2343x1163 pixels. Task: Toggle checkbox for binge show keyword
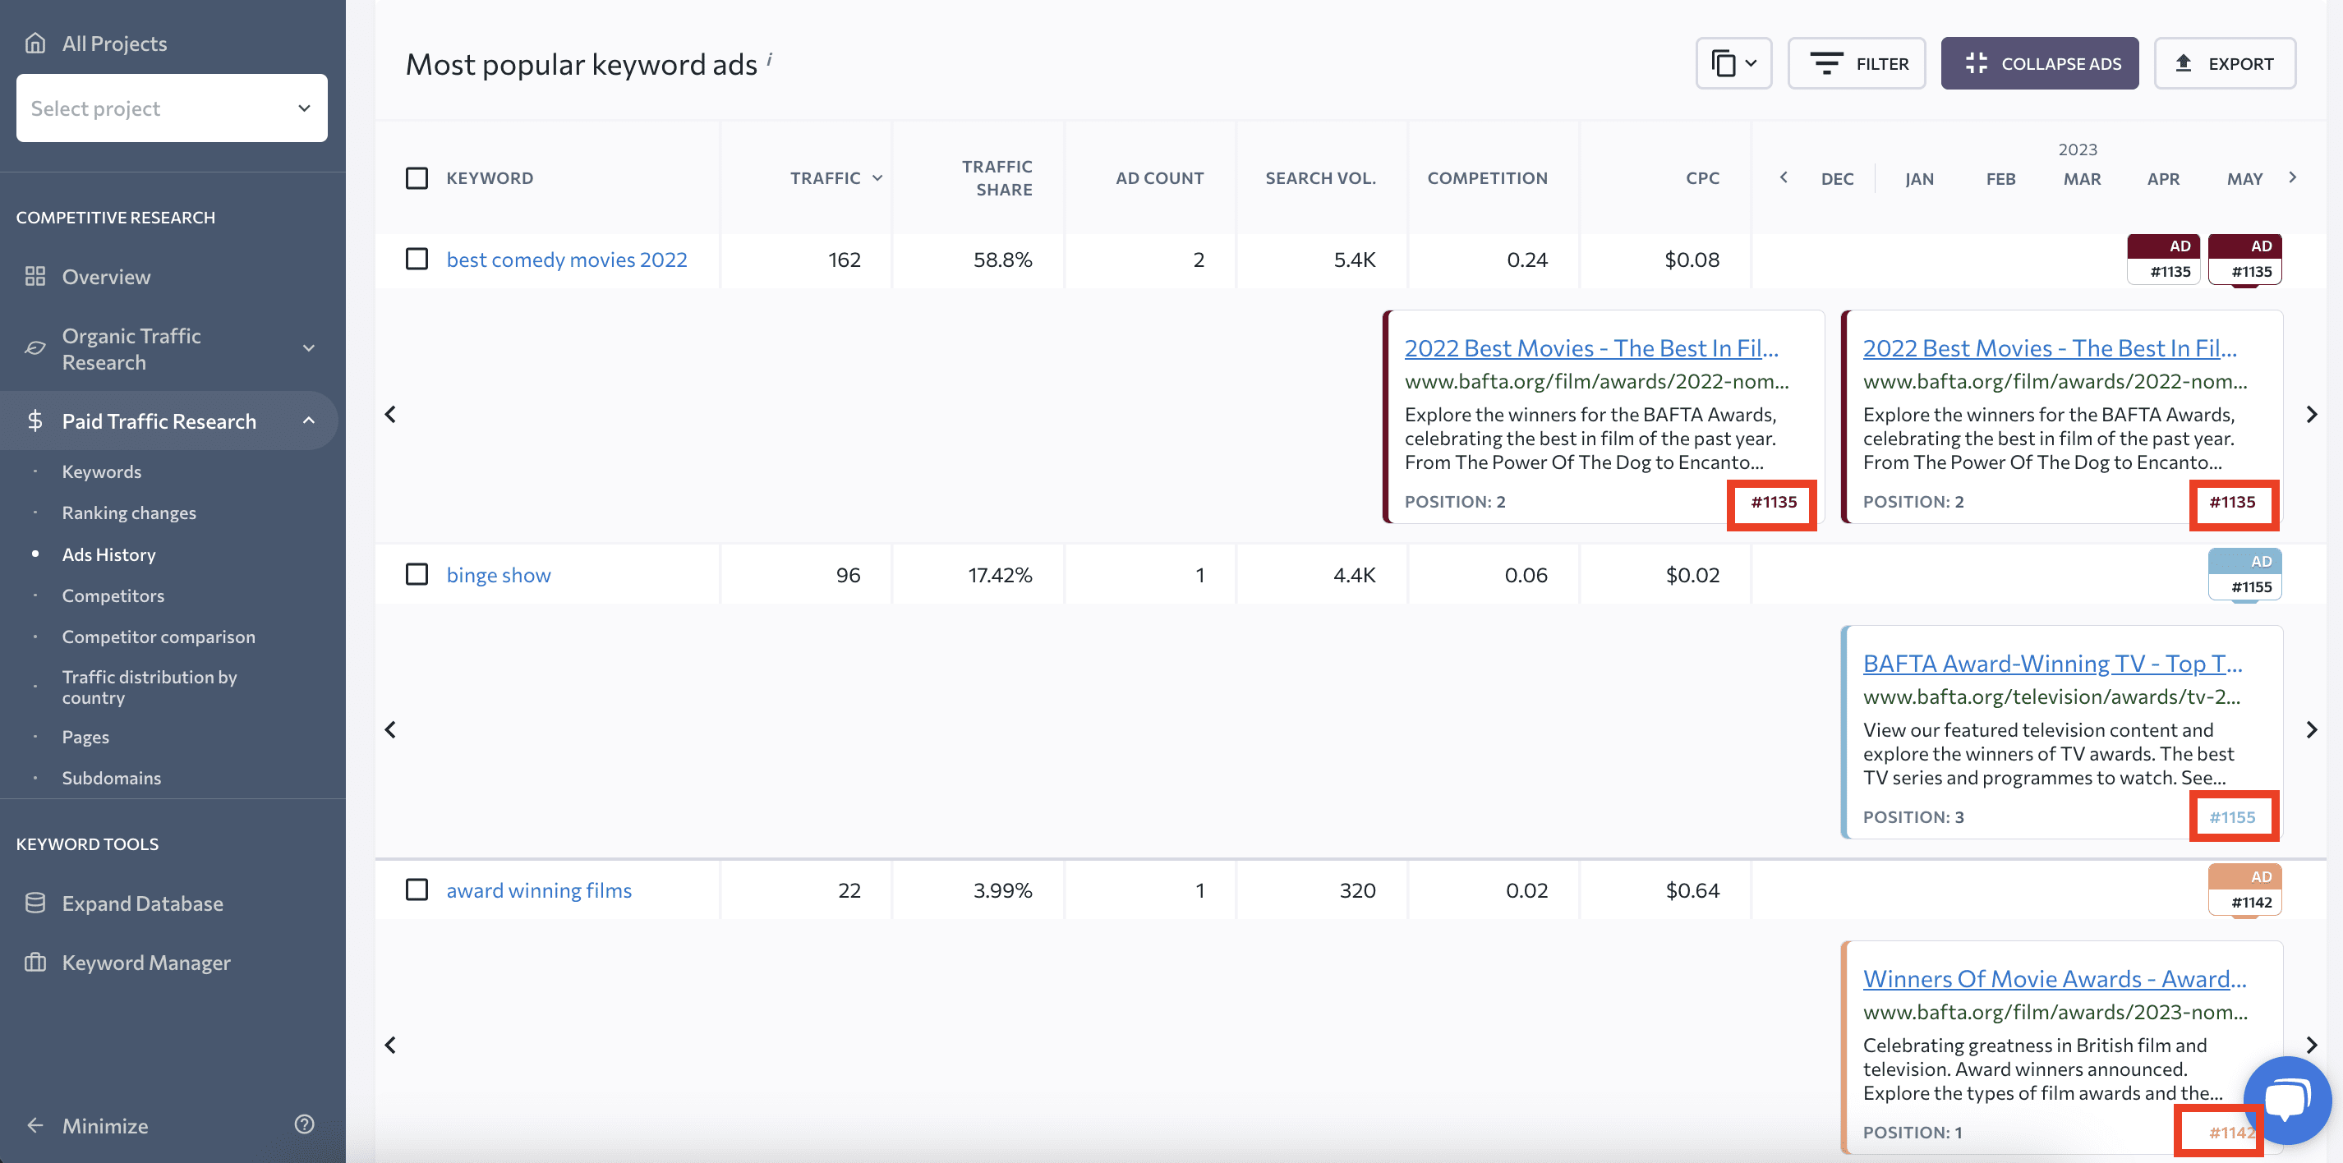417,573
